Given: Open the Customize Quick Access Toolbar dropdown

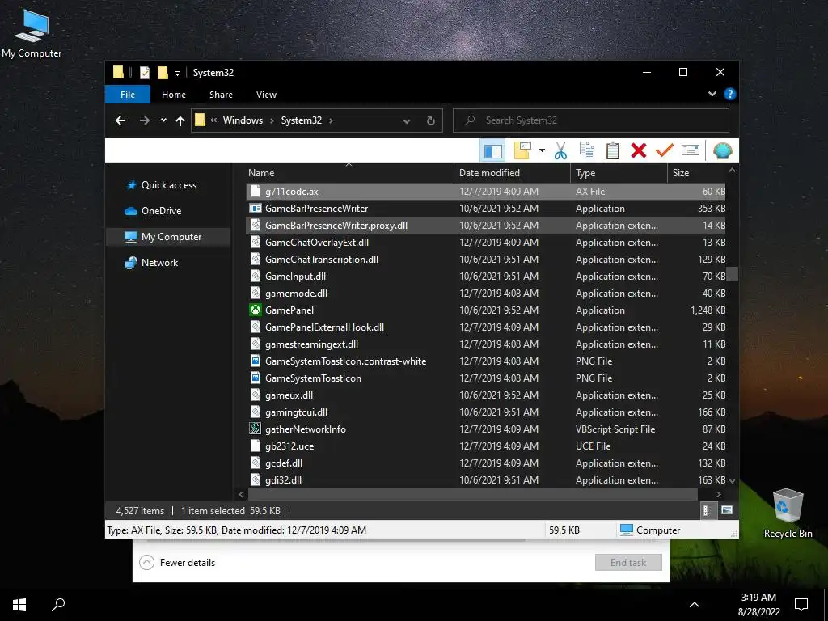Looking at the screenshot, I should pyautogui.click(x=177, y=73).
